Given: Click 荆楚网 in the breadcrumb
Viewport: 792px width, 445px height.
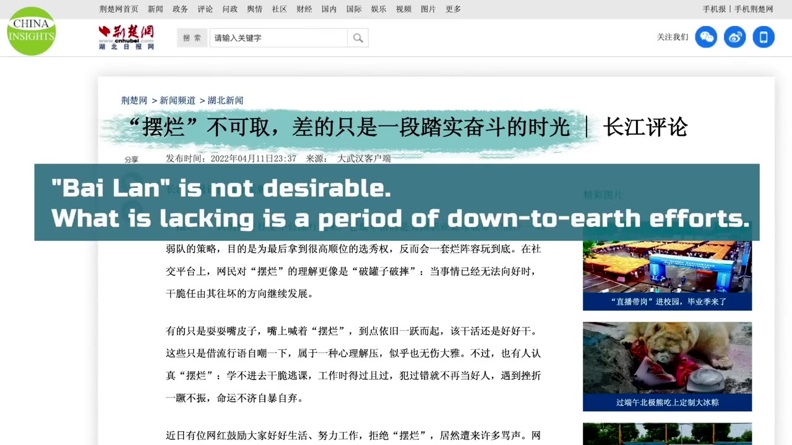Looking at the screenshot, I should [134, 100].
